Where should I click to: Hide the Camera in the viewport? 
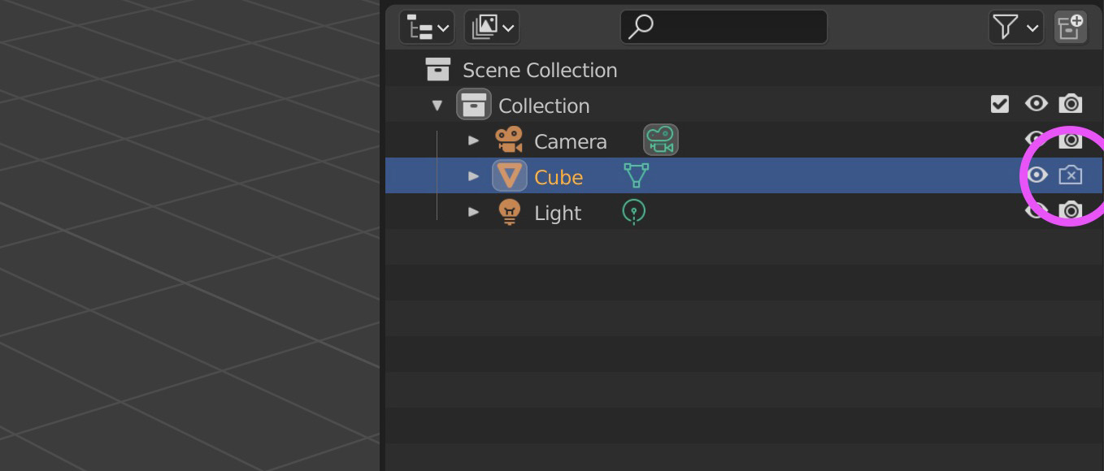point(1036,140)
